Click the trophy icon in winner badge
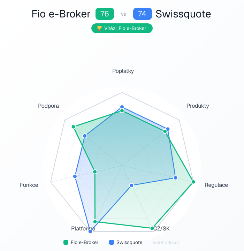Image resolution: width=244 pixels, height=251 pixels. pos(99,28)
